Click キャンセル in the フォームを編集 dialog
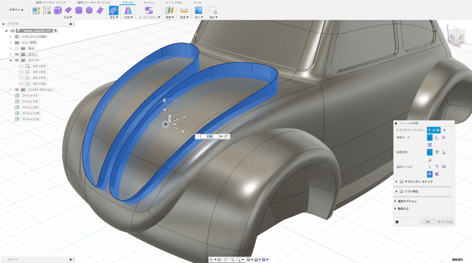472x263 pixels. tap(445, 222)
